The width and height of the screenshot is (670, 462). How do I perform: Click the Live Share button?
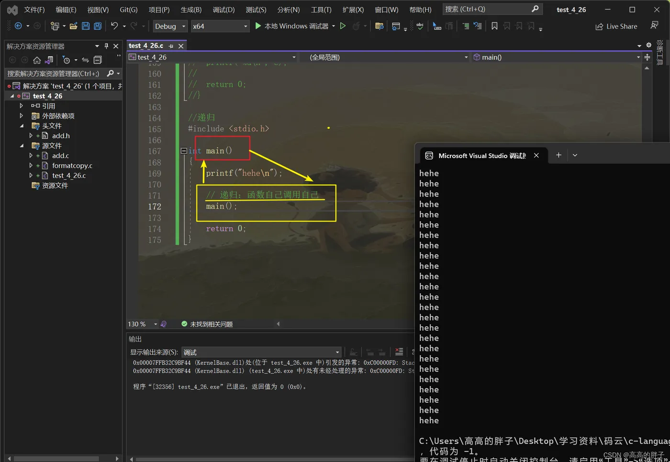[x=616, y=26]
